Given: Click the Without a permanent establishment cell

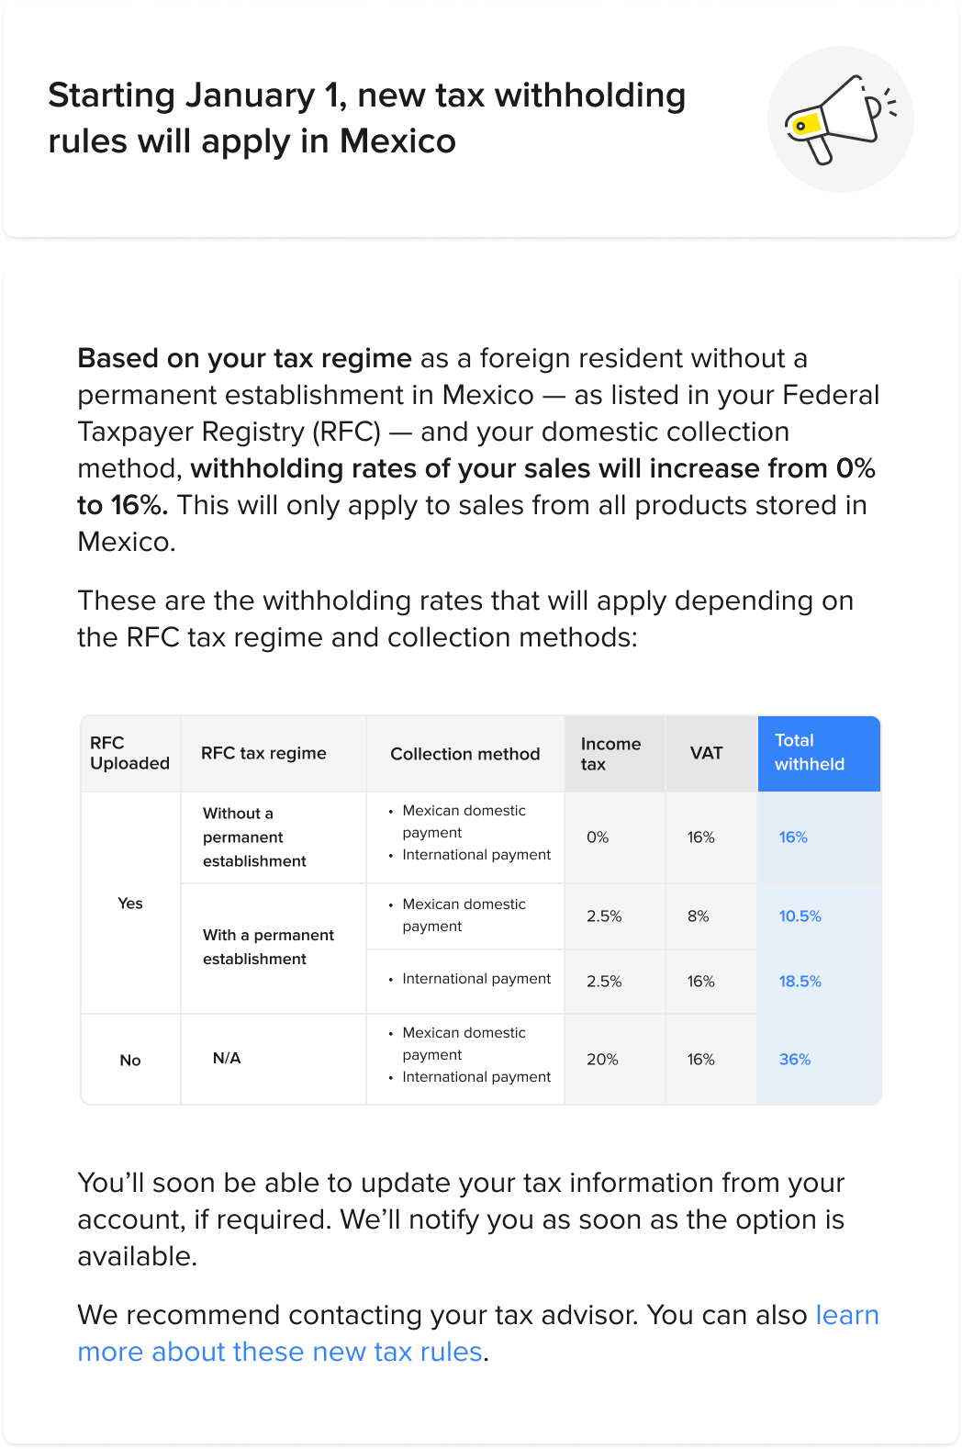Looking at the screenshot, I should click(x=254, y=837).
